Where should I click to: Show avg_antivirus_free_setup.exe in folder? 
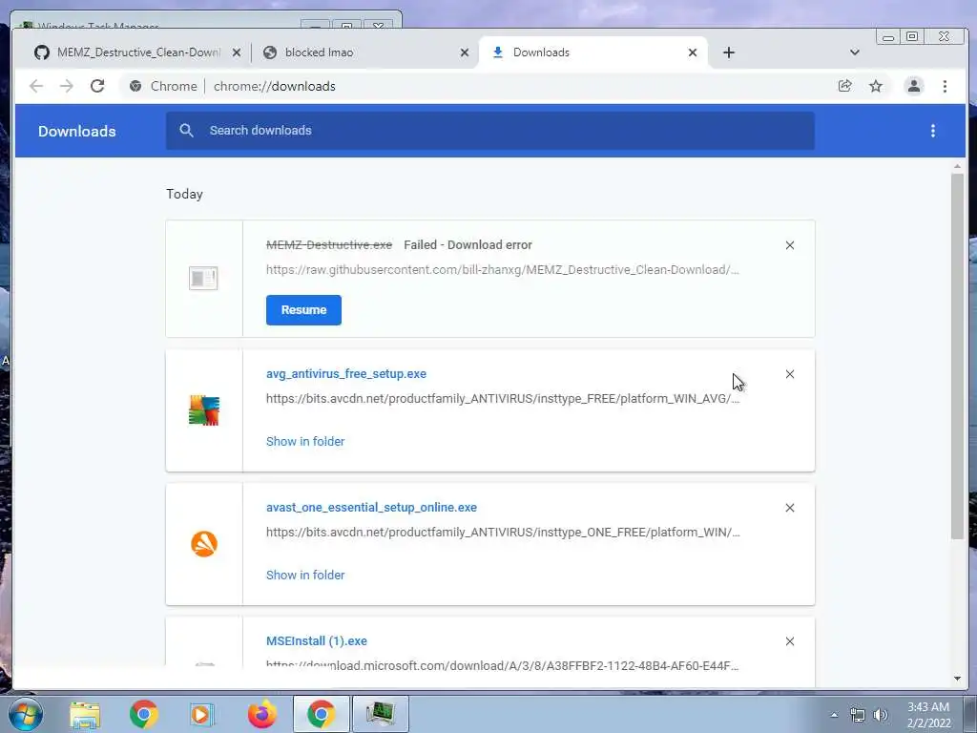[305, 441]
